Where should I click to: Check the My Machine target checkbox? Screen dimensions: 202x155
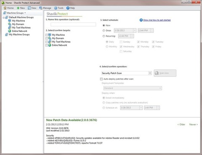(x=47, y=35)
